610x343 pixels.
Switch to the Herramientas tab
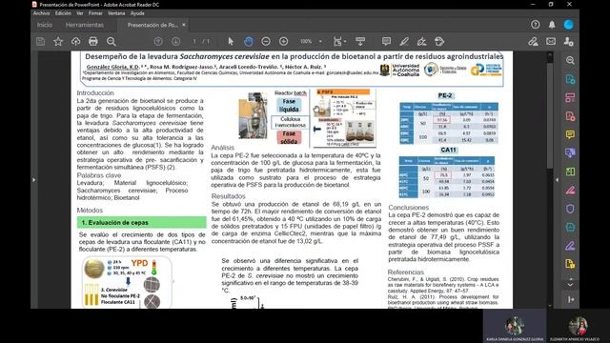point(85,25)
